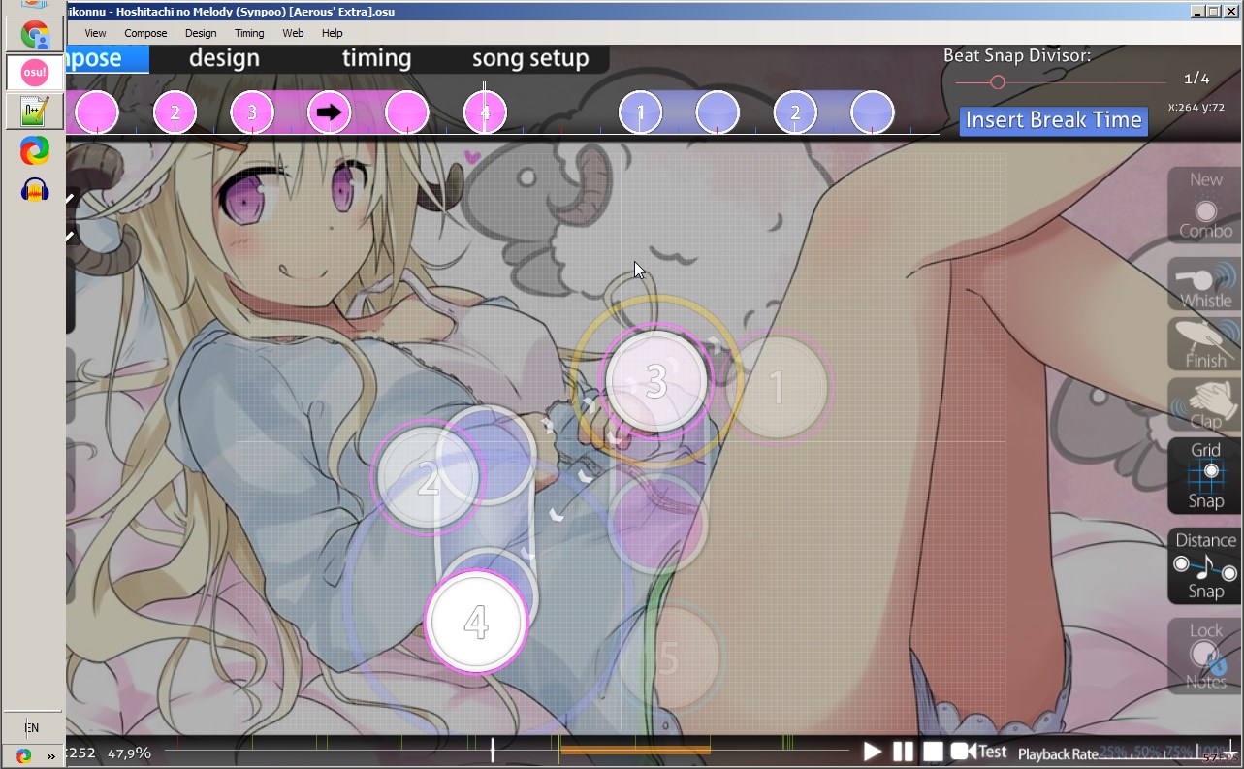This screenshot has height=769, width=1244.
Task: Stop the song playback
Action: [x=933, y=752]
